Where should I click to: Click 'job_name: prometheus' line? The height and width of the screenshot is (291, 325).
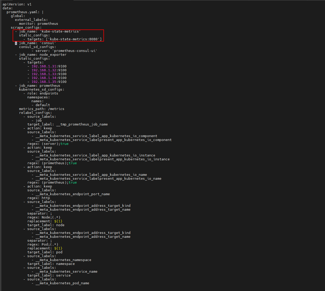38,86
